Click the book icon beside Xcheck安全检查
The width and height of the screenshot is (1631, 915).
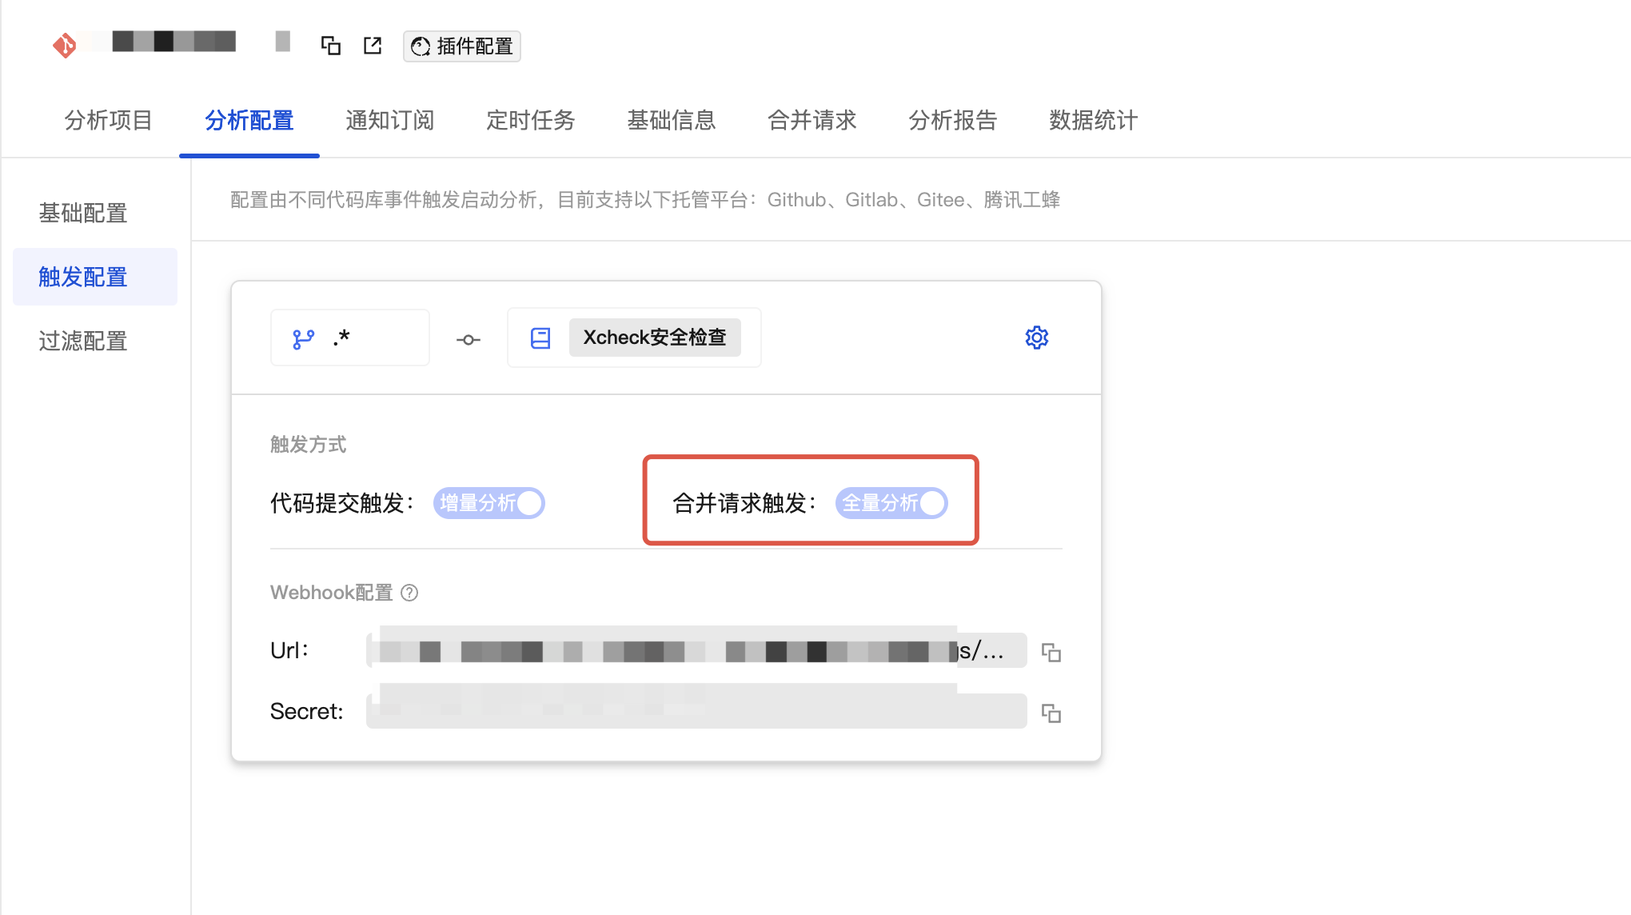point(540,338)
